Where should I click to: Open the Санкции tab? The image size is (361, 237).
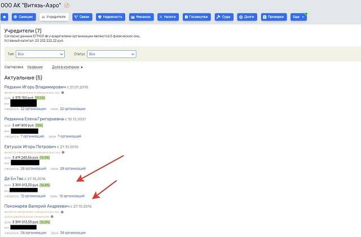[24, 17]
